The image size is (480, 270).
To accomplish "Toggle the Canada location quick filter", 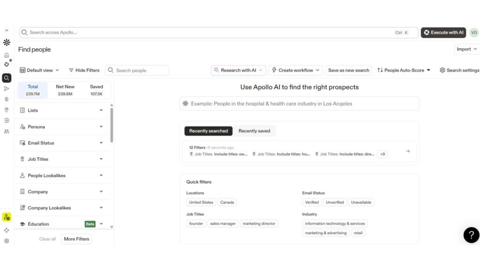I will coord(227,202).
